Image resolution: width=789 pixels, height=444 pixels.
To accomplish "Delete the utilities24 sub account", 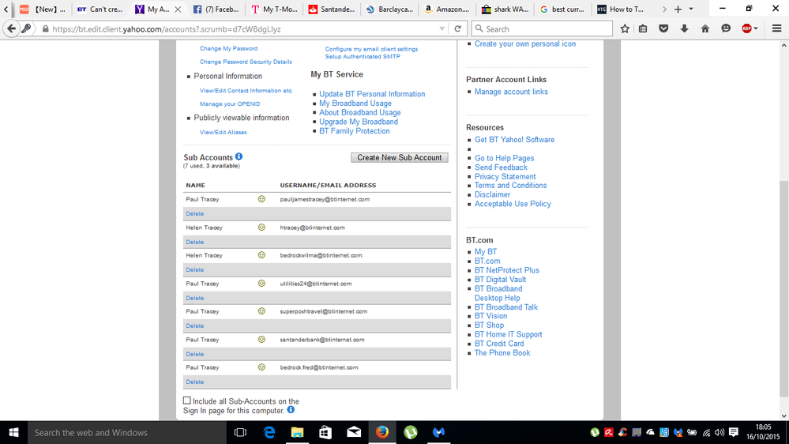I will tap(195, 298).
